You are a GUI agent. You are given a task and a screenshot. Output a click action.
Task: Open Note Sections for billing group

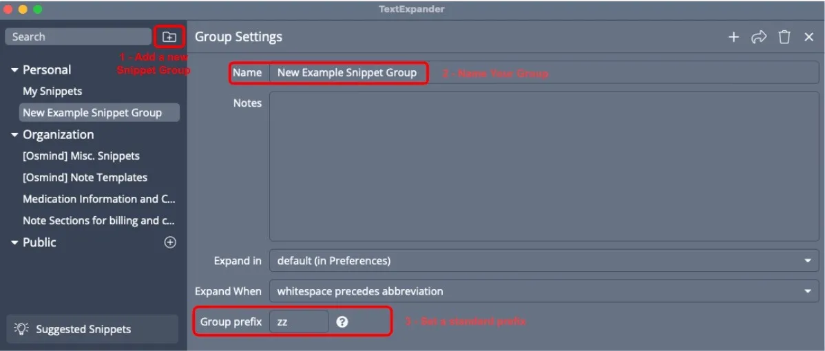[x=99, y=221]
